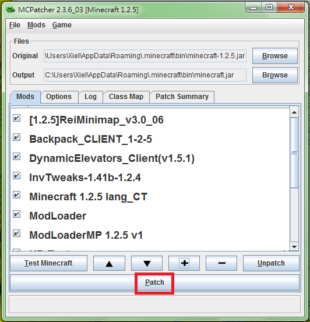
Task: Click the Unpatch button
Action: click(271, 263)
